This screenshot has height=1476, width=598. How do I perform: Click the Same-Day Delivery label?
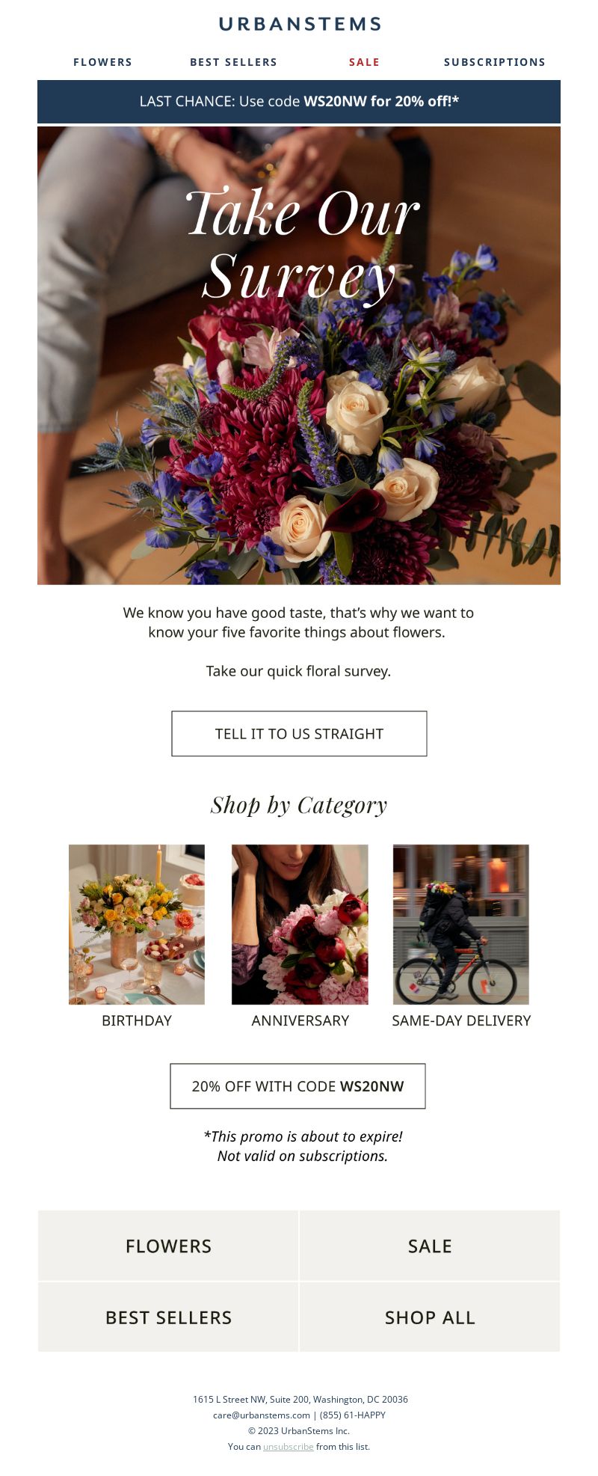coord(461,1020)
